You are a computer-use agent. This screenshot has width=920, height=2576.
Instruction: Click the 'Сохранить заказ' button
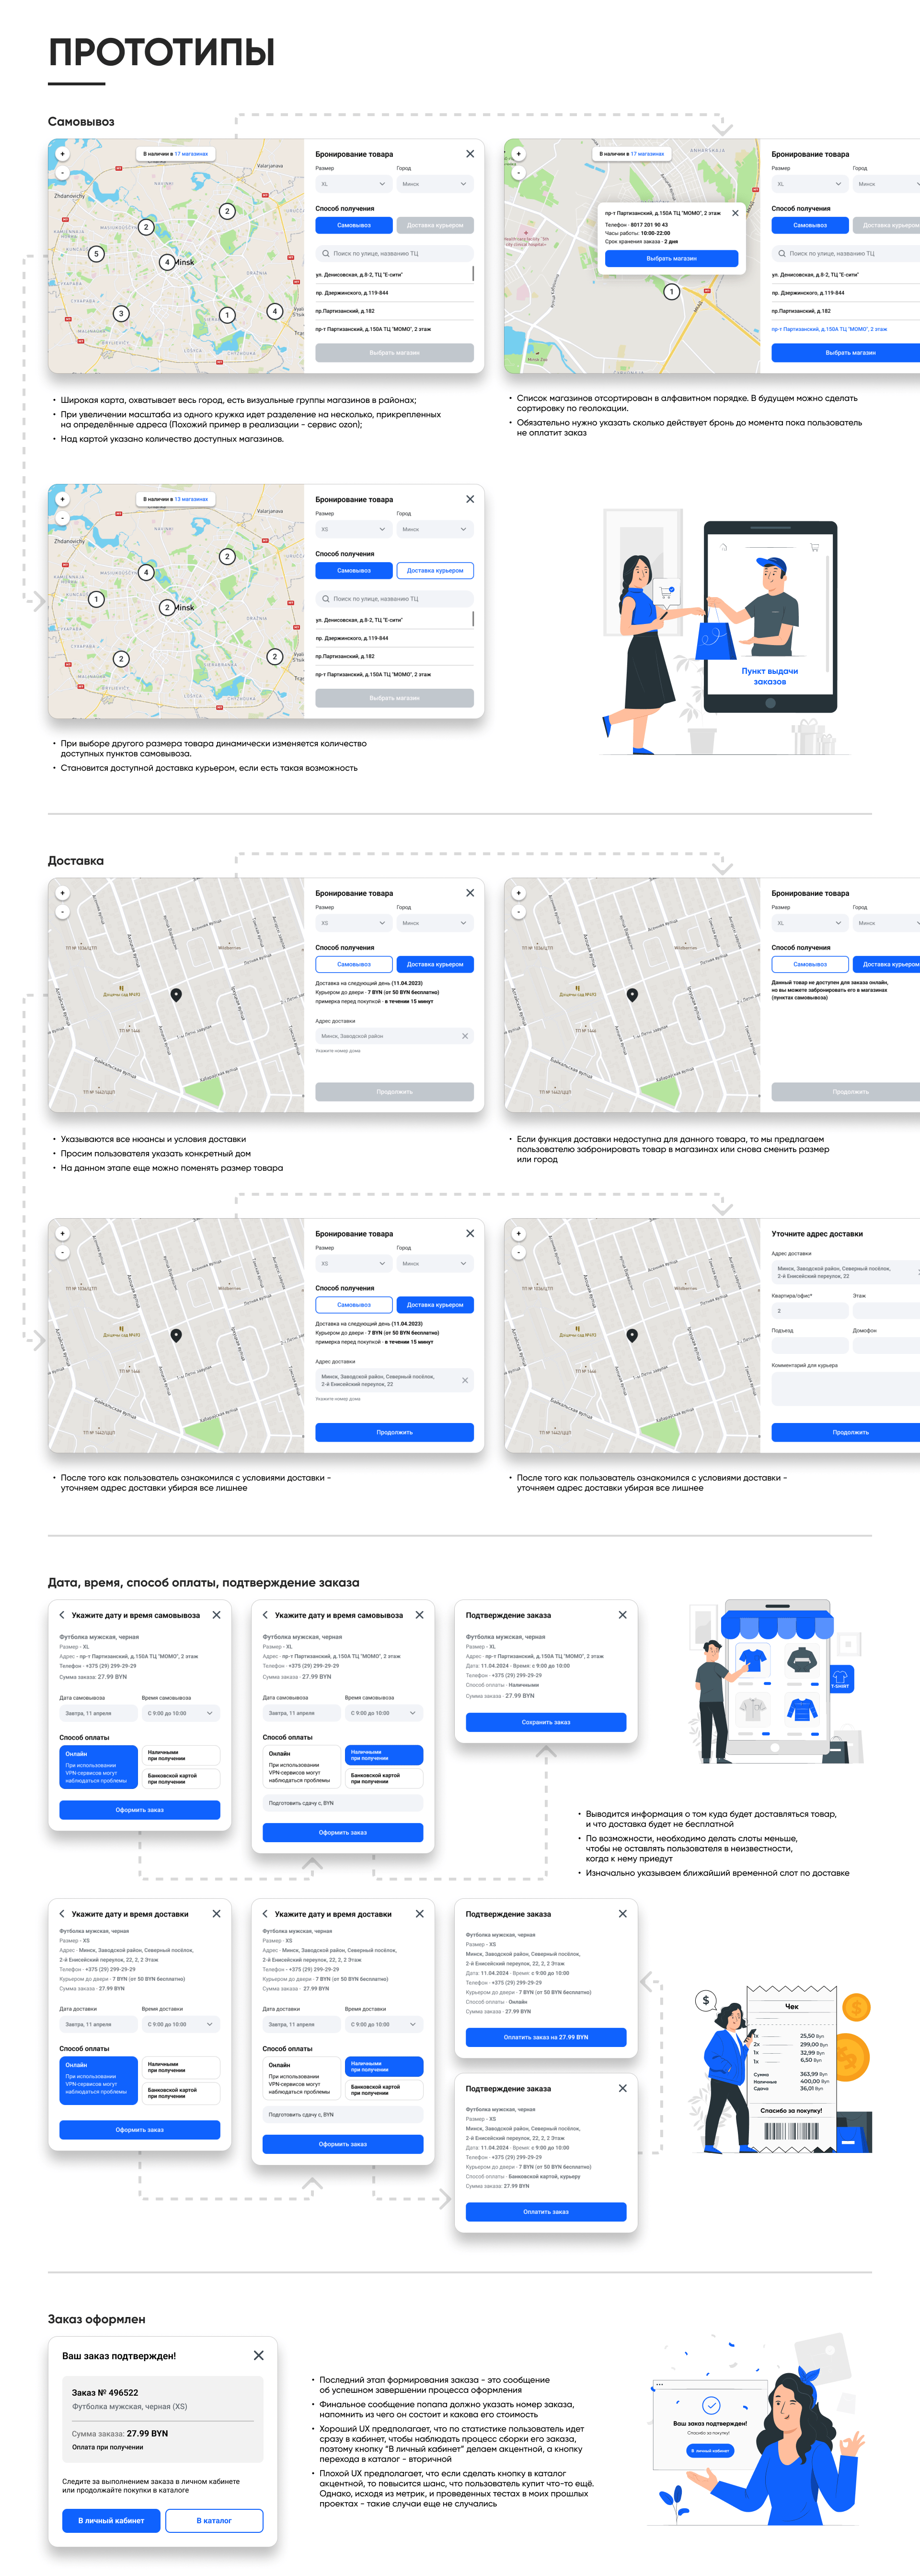click(x=545, y=1722)
